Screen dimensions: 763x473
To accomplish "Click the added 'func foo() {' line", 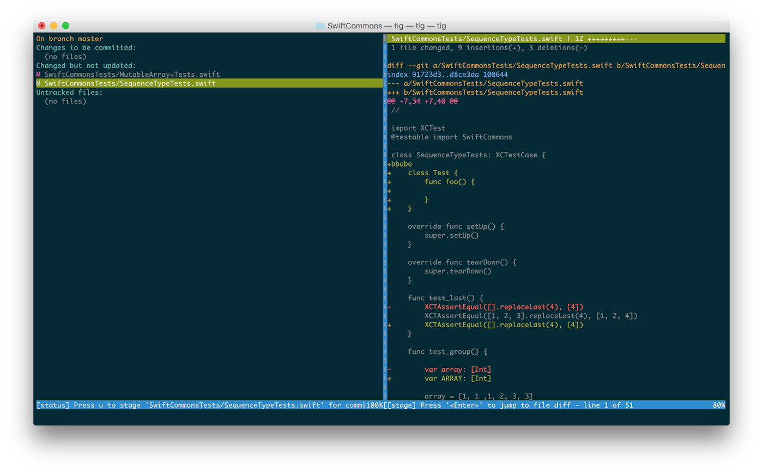I will click(450, 182).
